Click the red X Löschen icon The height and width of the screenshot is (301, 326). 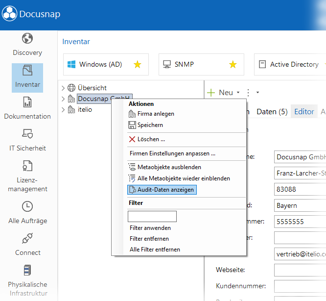pyautogui.click(x=132, y=139)
